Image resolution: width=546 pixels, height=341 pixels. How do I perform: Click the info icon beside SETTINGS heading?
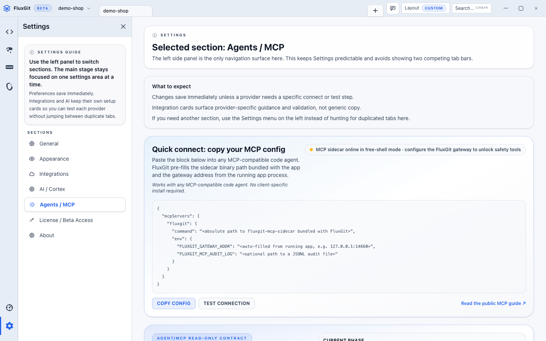point(155,35)
